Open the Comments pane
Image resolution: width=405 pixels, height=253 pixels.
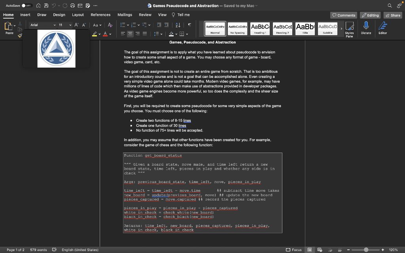[x=344, y=15]
